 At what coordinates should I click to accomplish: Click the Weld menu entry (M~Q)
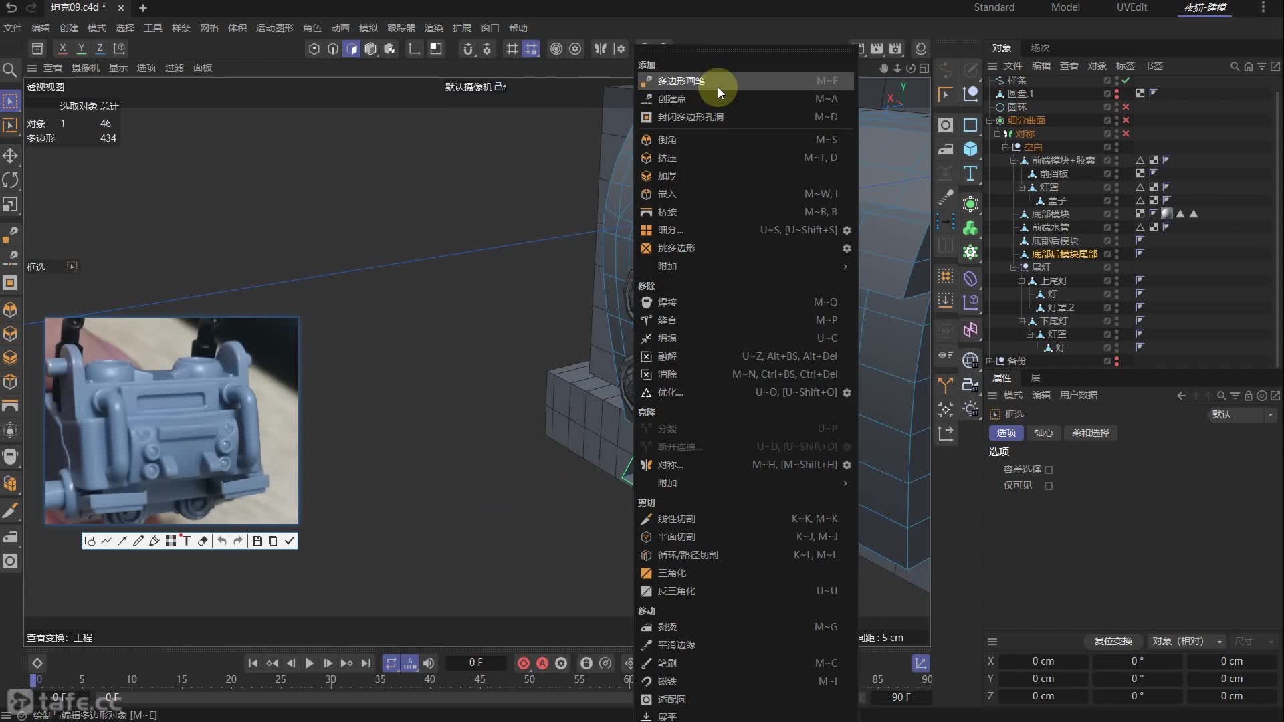pyautogui.click(x=745, y=302)
